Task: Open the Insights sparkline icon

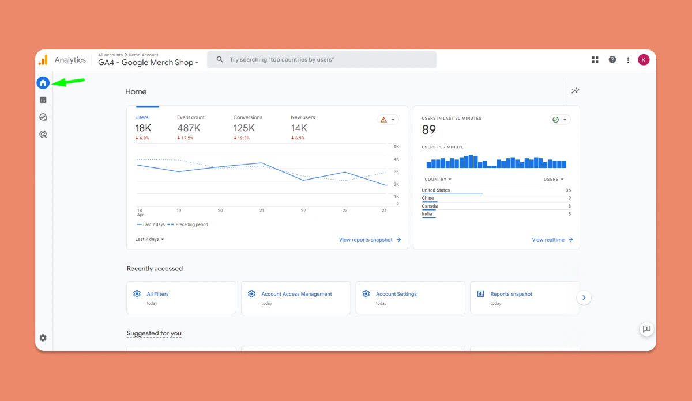Action: 575,91
